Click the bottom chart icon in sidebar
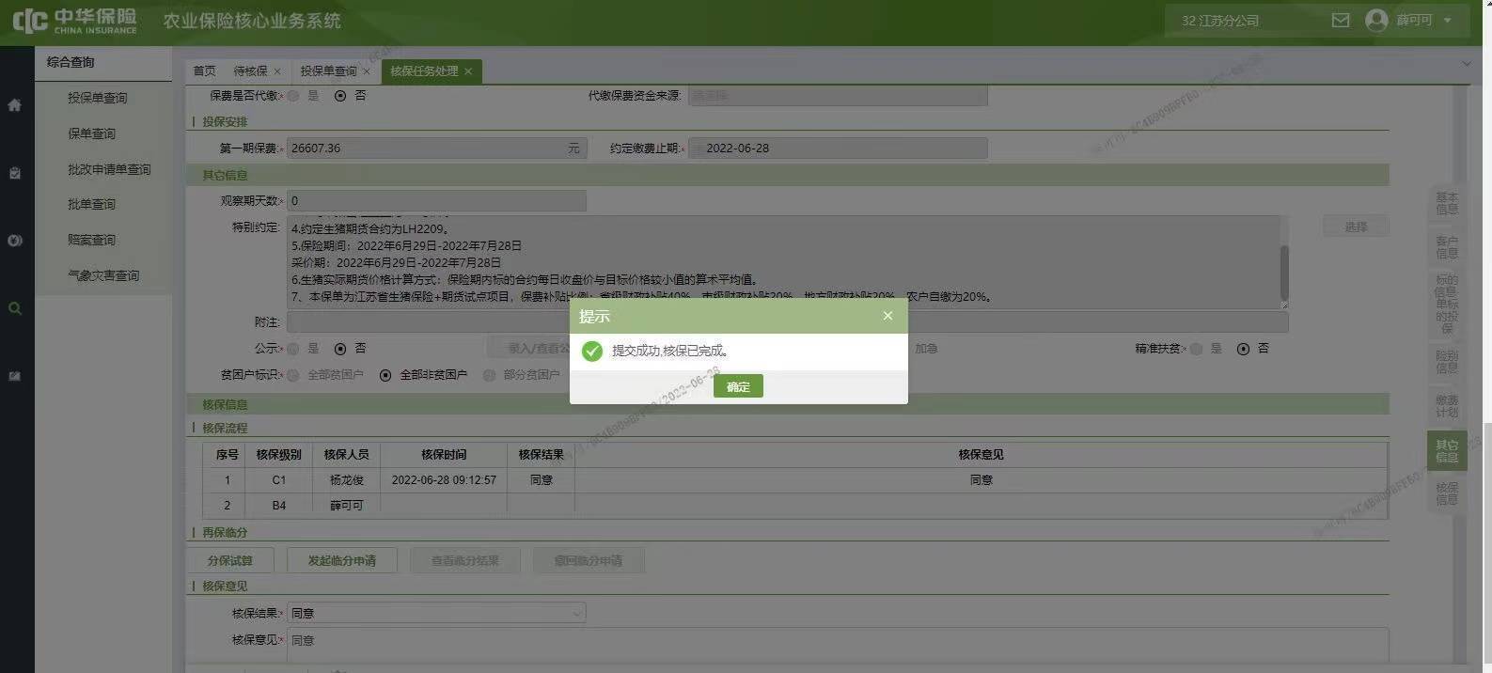Image resolution: width=1492 pixels, height=673 pixels. (14, 376)
